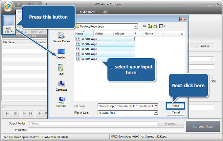Click the up one level folder icon
The height and width of the screenshot is (141, 223).
click(x=149, y=26)
